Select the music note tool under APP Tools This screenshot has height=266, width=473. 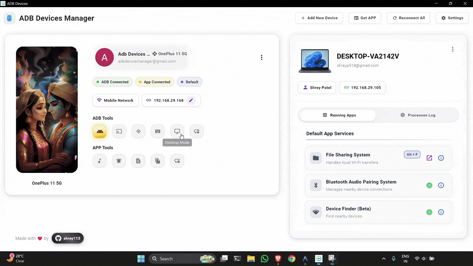(x=99, y=161)
